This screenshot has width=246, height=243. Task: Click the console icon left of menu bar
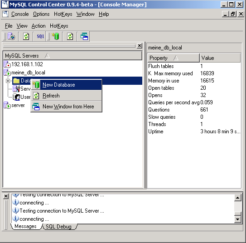(5, 14)
